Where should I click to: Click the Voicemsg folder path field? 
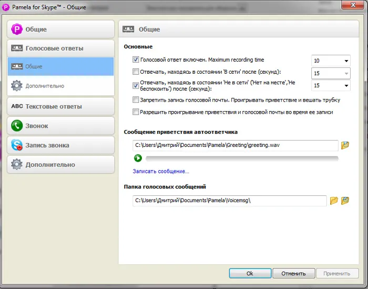click(230, 201)
